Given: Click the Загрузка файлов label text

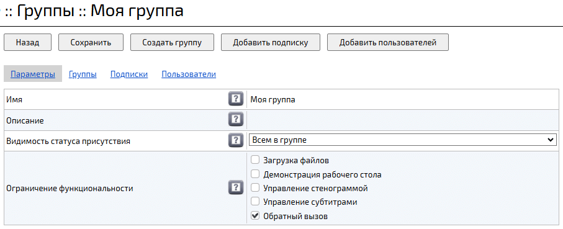Looking at the screenshot, I should point(296,160).
